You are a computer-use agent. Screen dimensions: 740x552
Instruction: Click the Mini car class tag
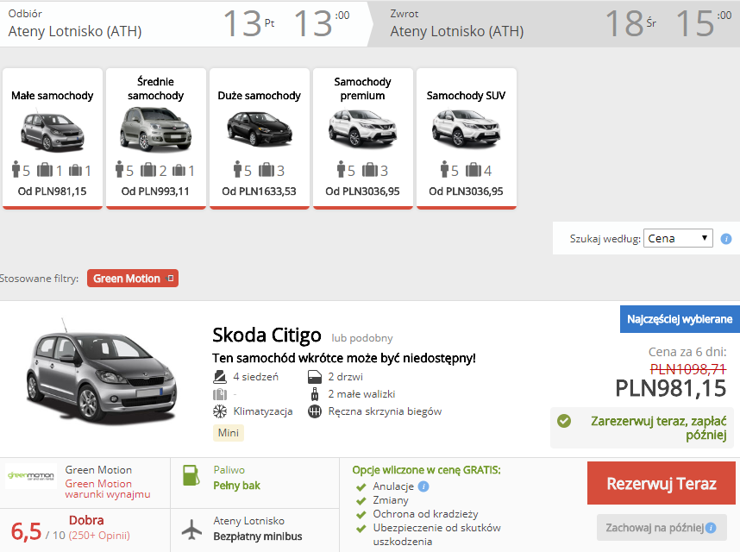point(229,433)
